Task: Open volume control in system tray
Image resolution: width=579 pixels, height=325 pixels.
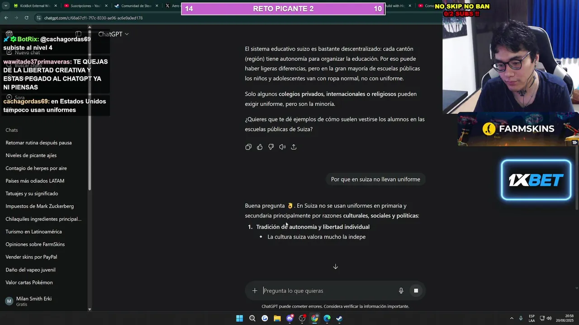Action: tap(549, 318)
